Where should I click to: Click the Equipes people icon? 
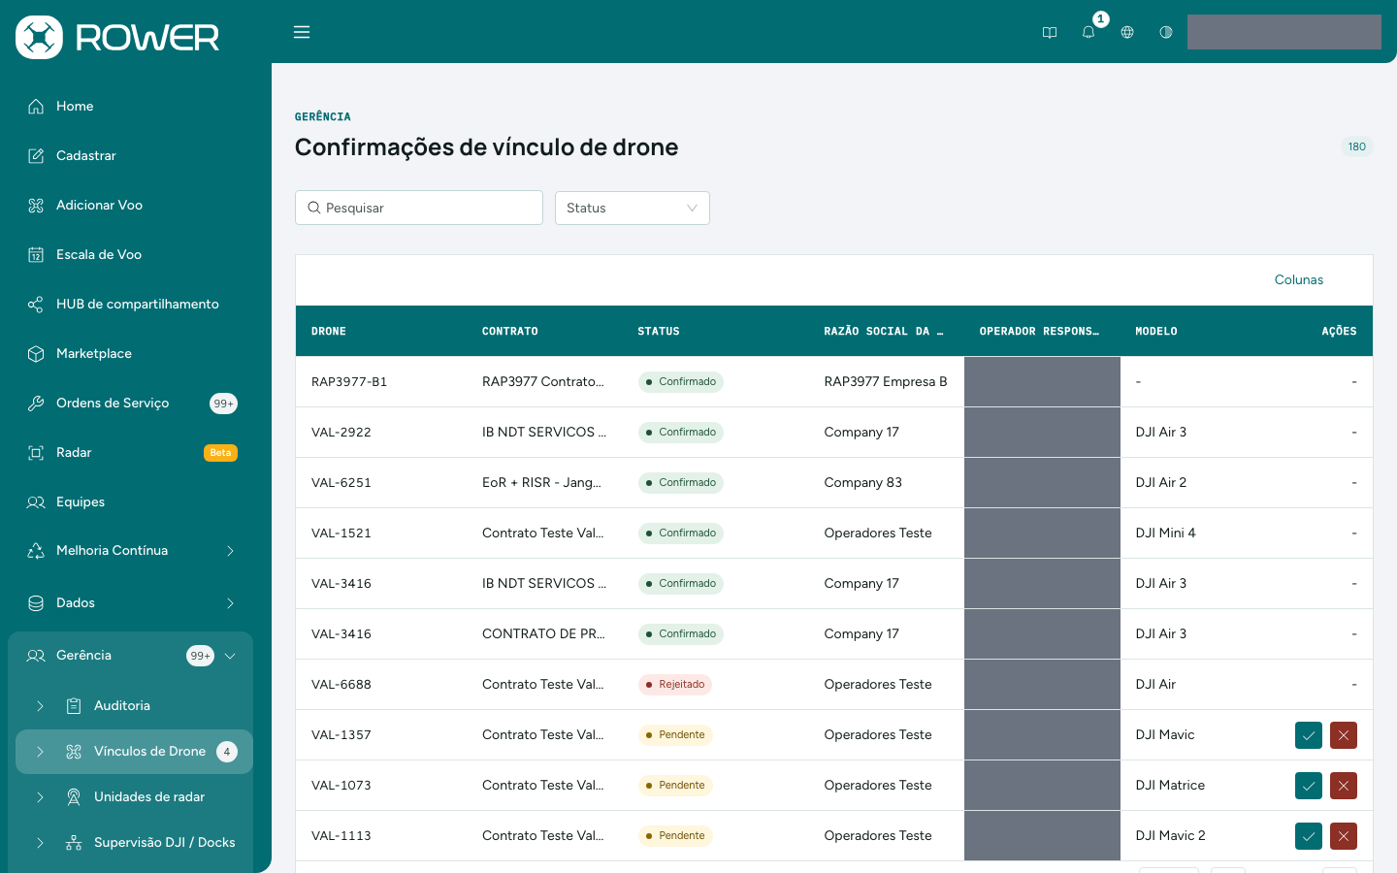click(x=36, y=501)
